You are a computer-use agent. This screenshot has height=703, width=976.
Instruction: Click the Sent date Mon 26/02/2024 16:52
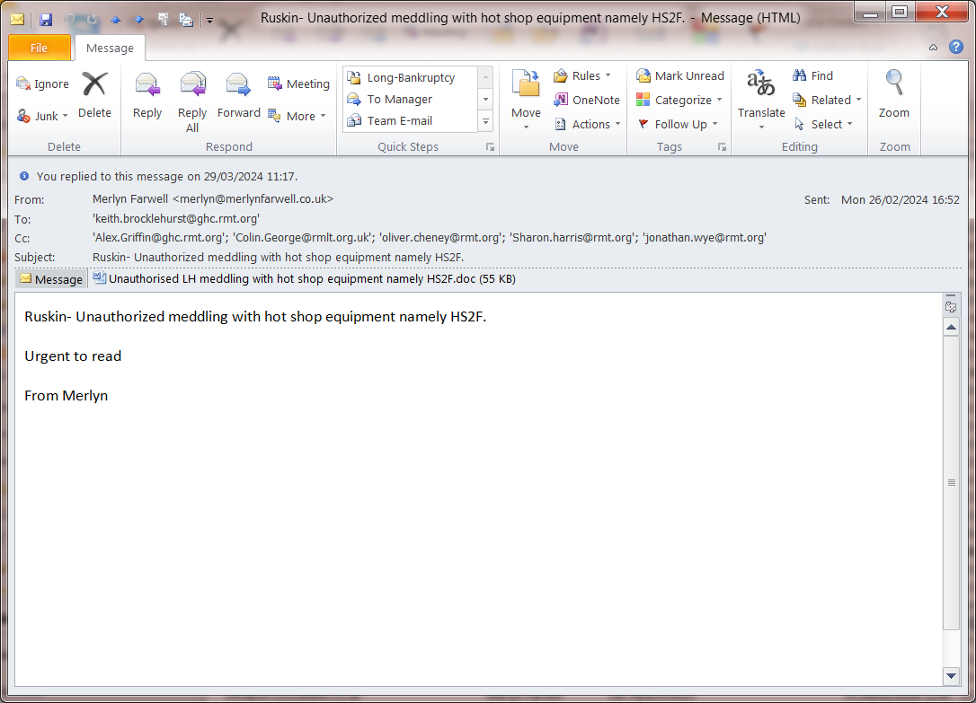(x=901, y=200)
